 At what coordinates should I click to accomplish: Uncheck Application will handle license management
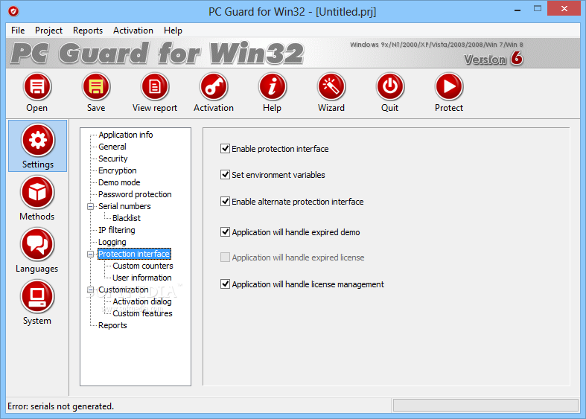click(225, 284)
